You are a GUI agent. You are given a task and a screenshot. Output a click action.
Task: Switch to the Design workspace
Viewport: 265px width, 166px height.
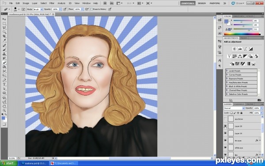coord(202,3)
